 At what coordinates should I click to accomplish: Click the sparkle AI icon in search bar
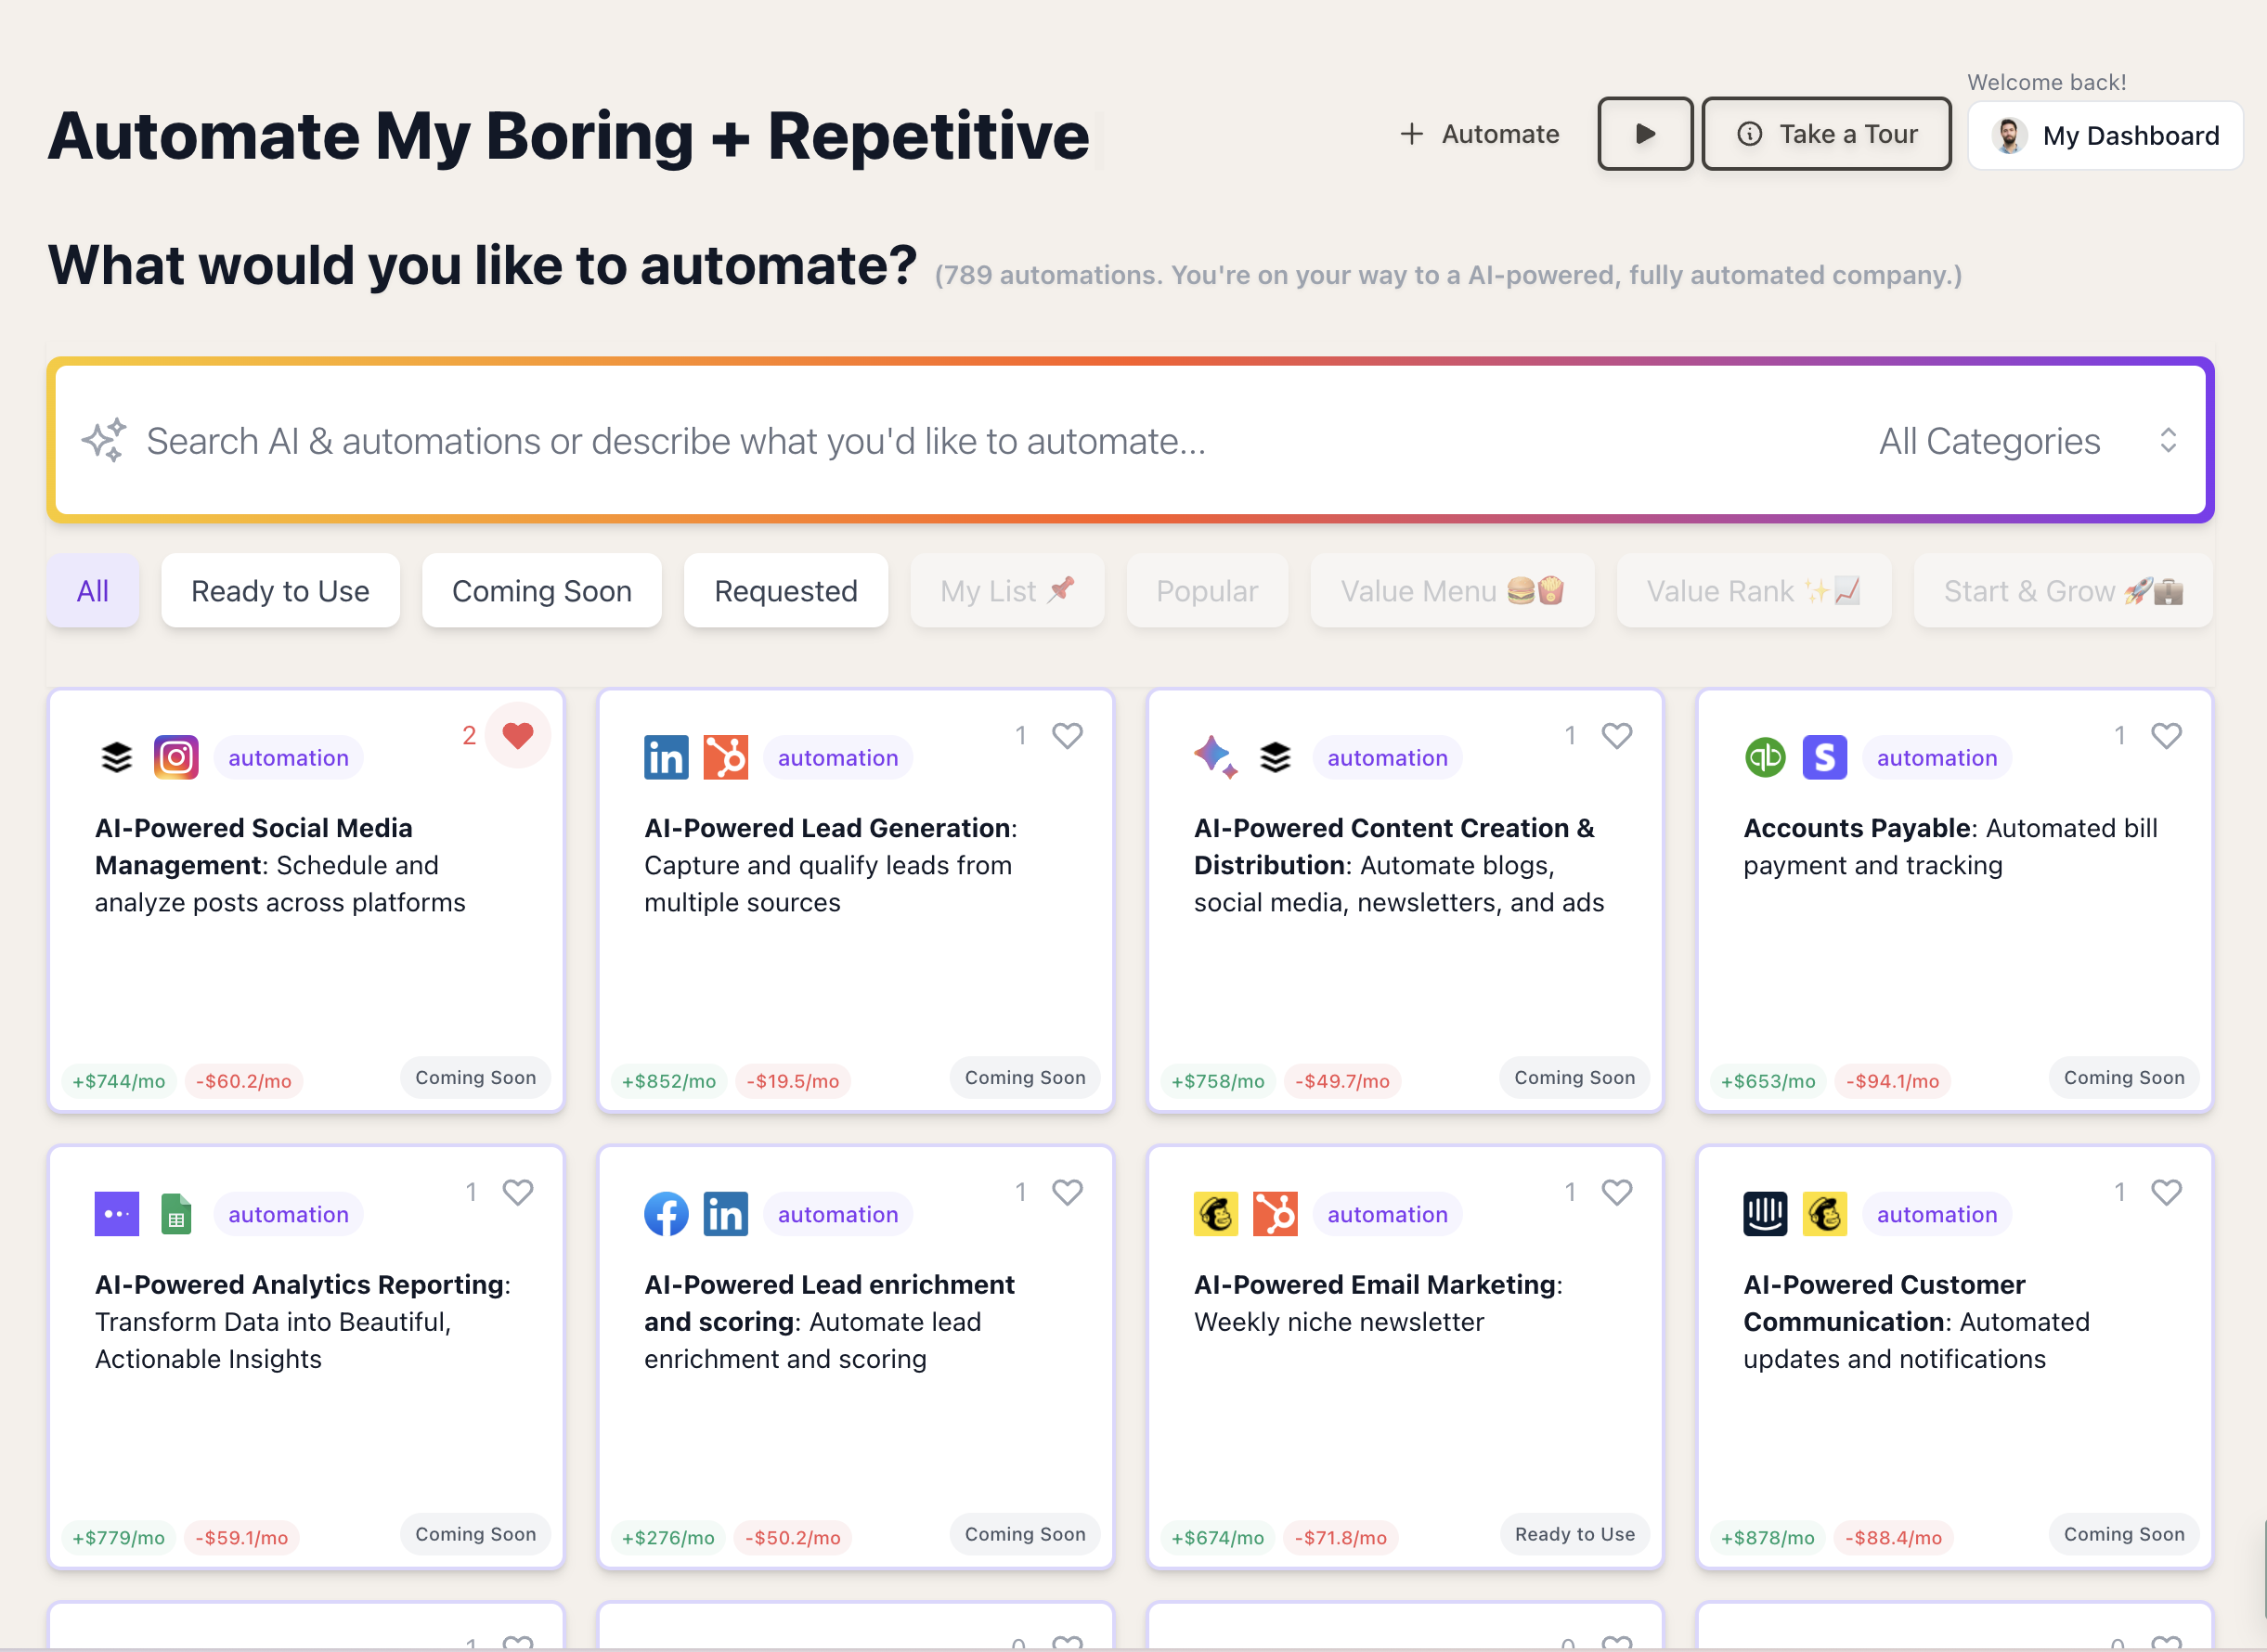point(104,440)
